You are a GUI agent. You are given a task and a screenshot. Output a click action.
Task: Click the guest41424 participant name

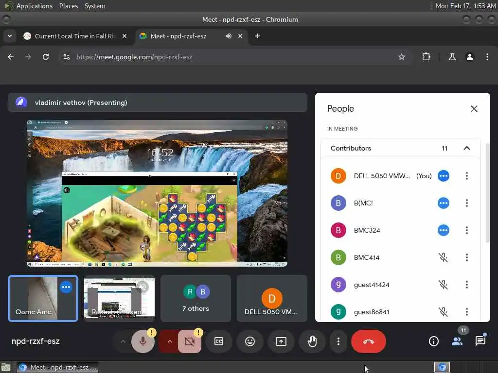tap(372, 285)
